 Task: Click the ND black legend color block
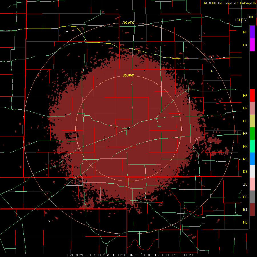coord(252,222)
